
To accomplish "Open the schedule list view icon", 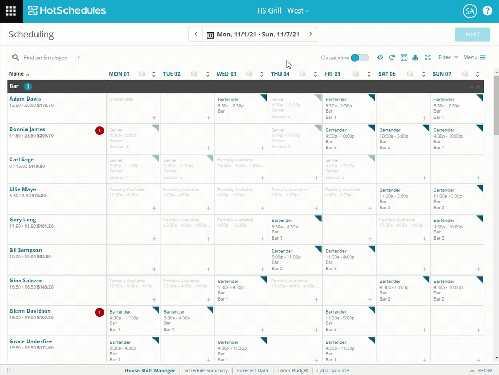I will click(x=404, y=58).
